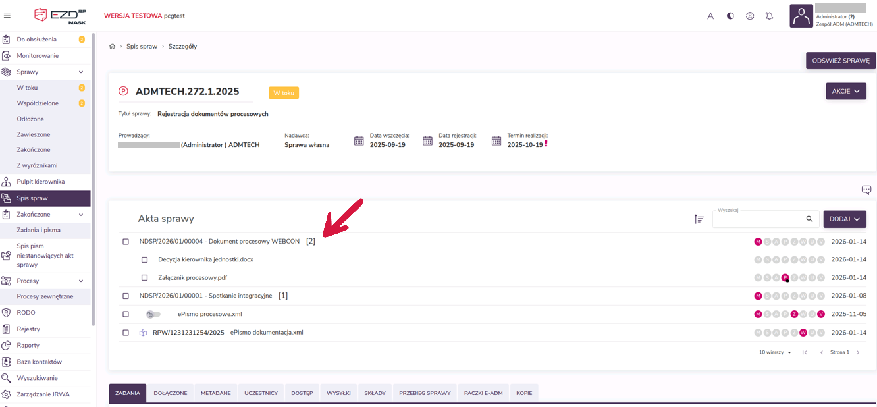The width and height of the screenshot is (877, 407).
Task: Tick the Załącznik procesowy.pdf checkbox
Action: [x=145, y=278]
